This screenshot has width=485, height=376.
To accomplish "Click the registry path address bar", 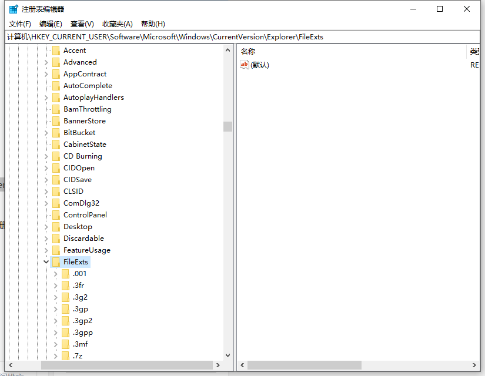I will pyautogui.click(x=235, y=36).
